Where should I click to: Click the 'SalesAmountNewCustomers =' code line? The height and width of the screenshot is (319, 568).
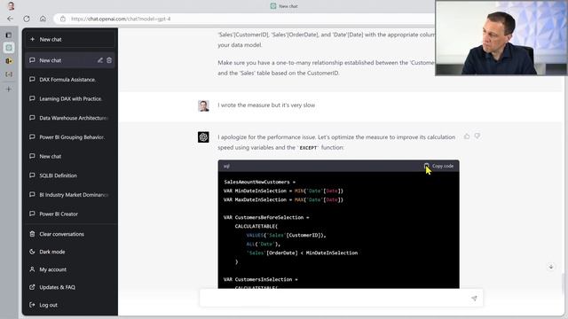pos(260,182)
